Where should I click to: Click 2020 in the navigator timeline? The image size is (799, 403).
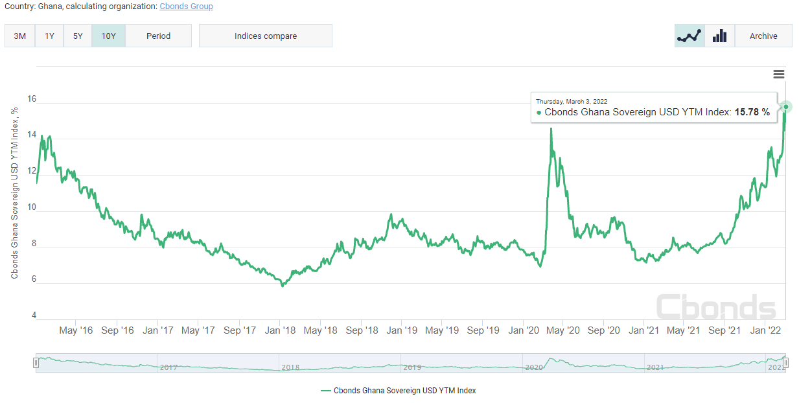coord(533,367)
